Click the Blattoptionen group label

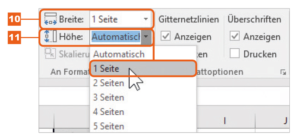click(220, 72)
